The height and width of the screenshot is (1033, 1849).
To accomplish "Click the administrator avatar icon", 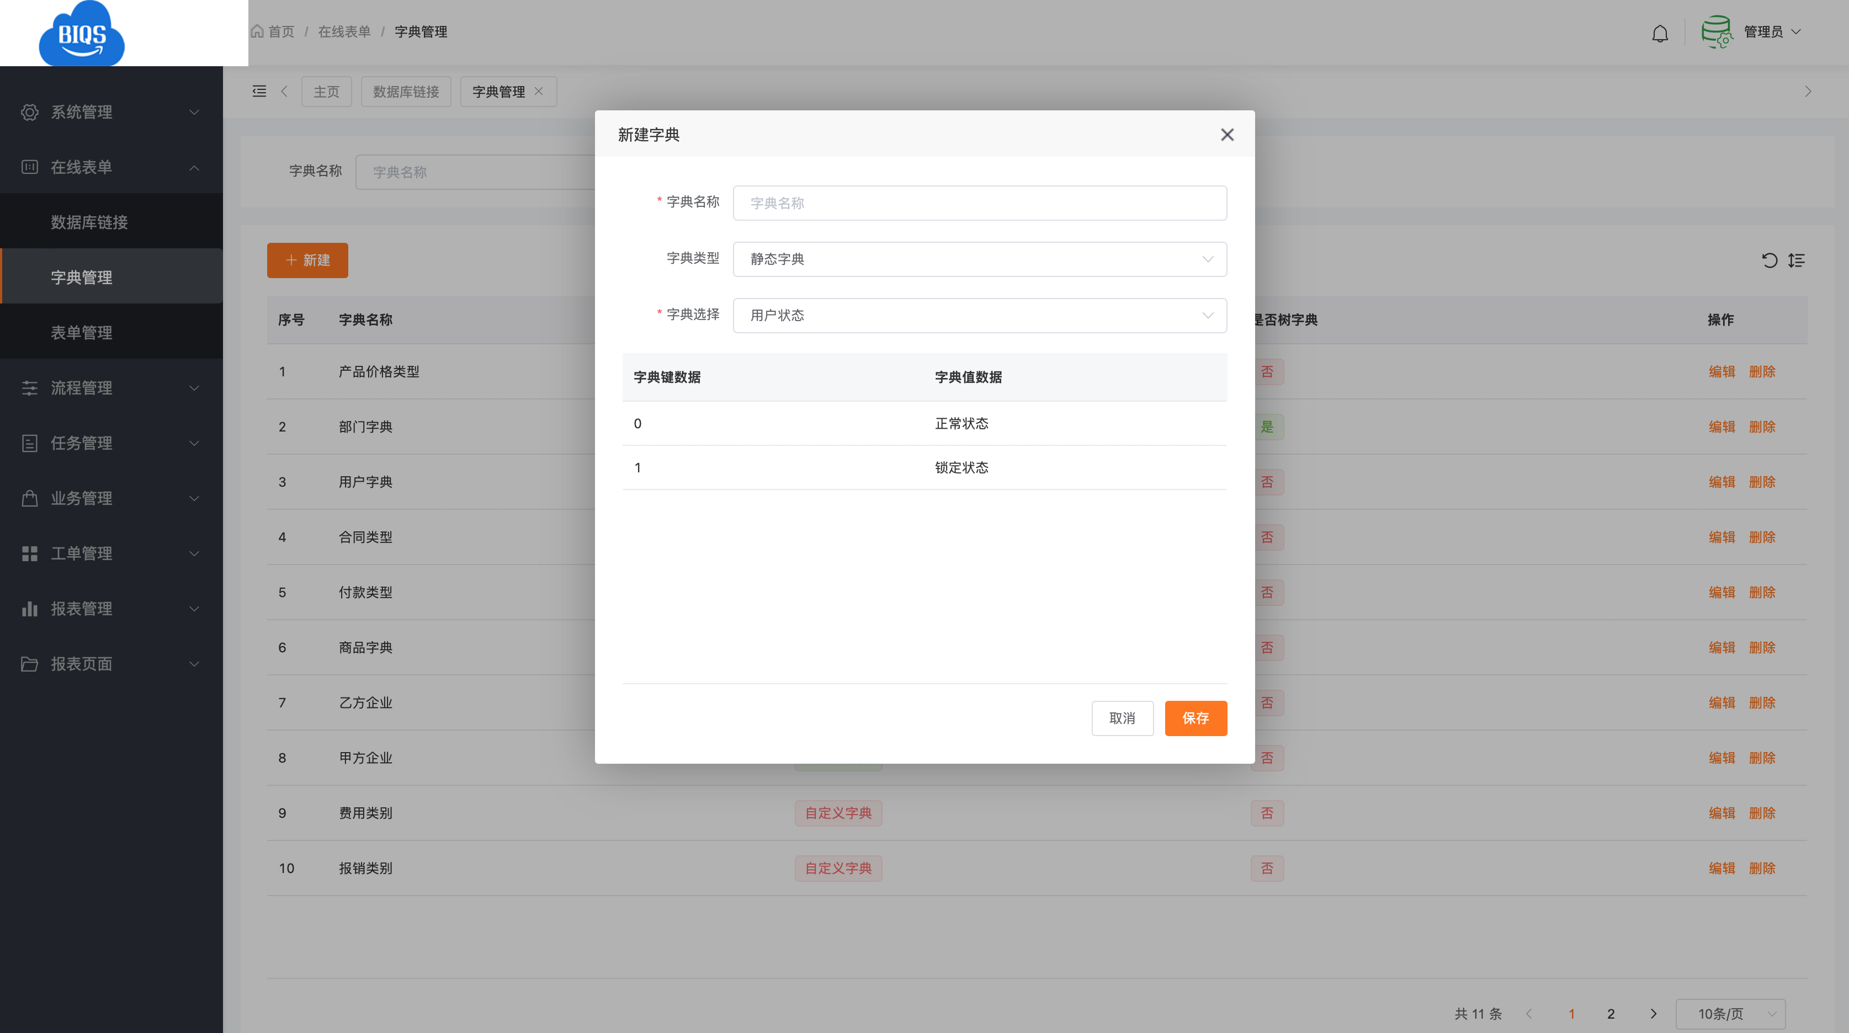I will click(x=1717, y=33).
